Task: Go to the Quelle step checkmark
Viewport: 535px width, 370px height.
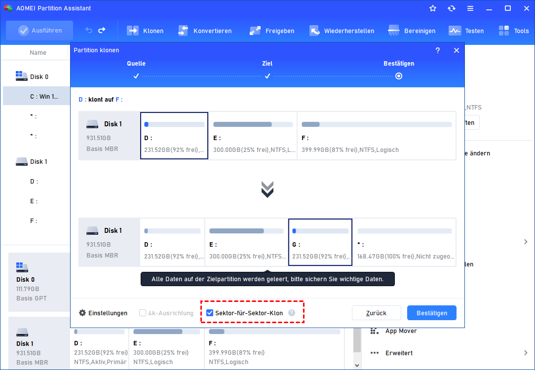Action: pos(136,76)
